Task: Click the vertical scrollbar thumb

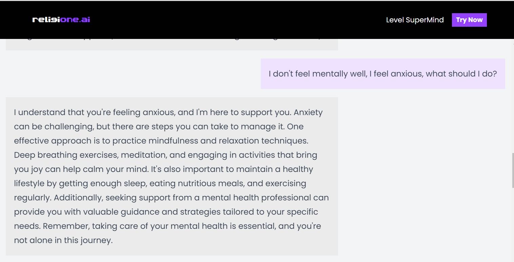Action: [512, 170]
